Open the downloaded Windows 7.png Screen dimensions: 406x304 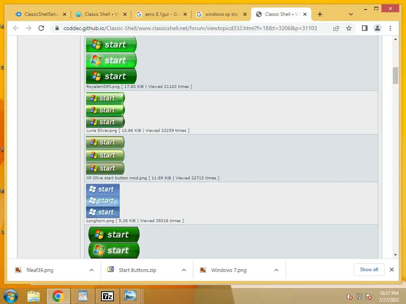[x=229, y=270]
